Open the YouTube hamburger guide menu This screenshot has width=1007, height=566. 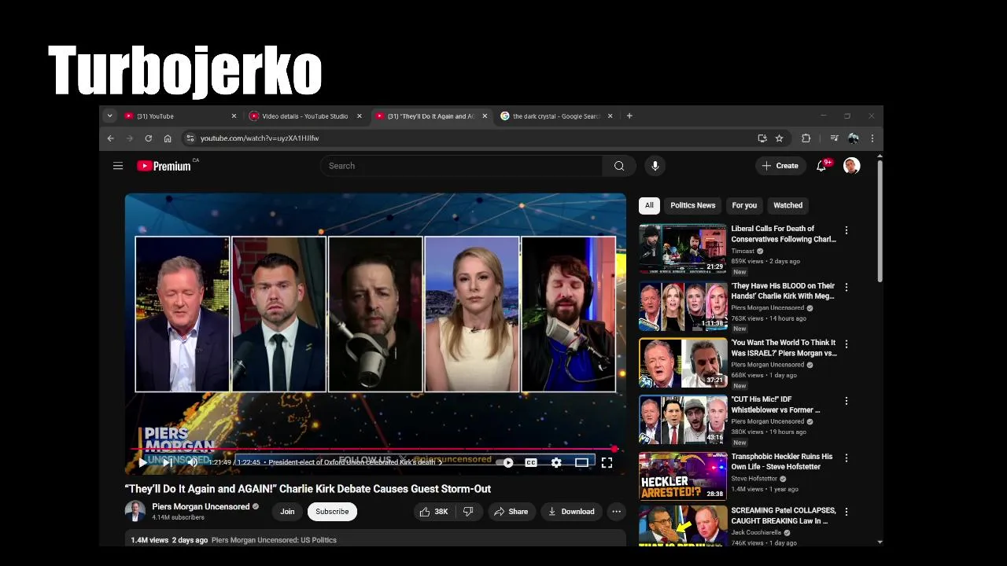[118, 166]
